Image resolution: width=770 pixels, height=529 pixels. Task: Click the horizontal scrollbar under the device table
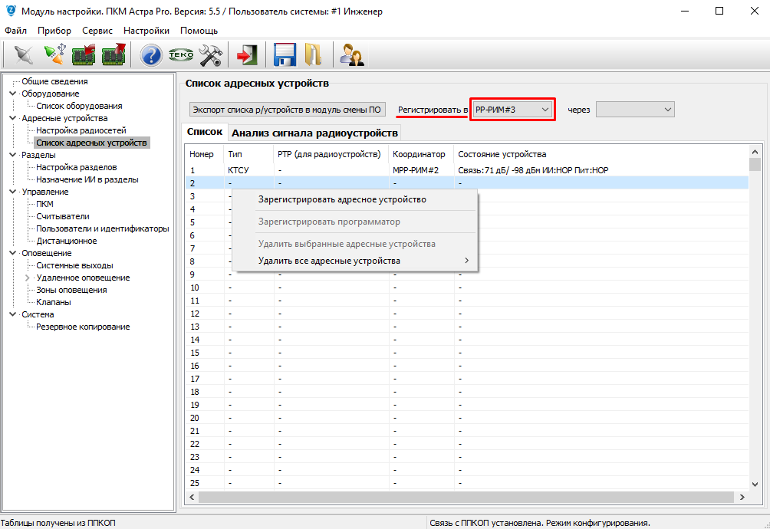coord(460,498)
